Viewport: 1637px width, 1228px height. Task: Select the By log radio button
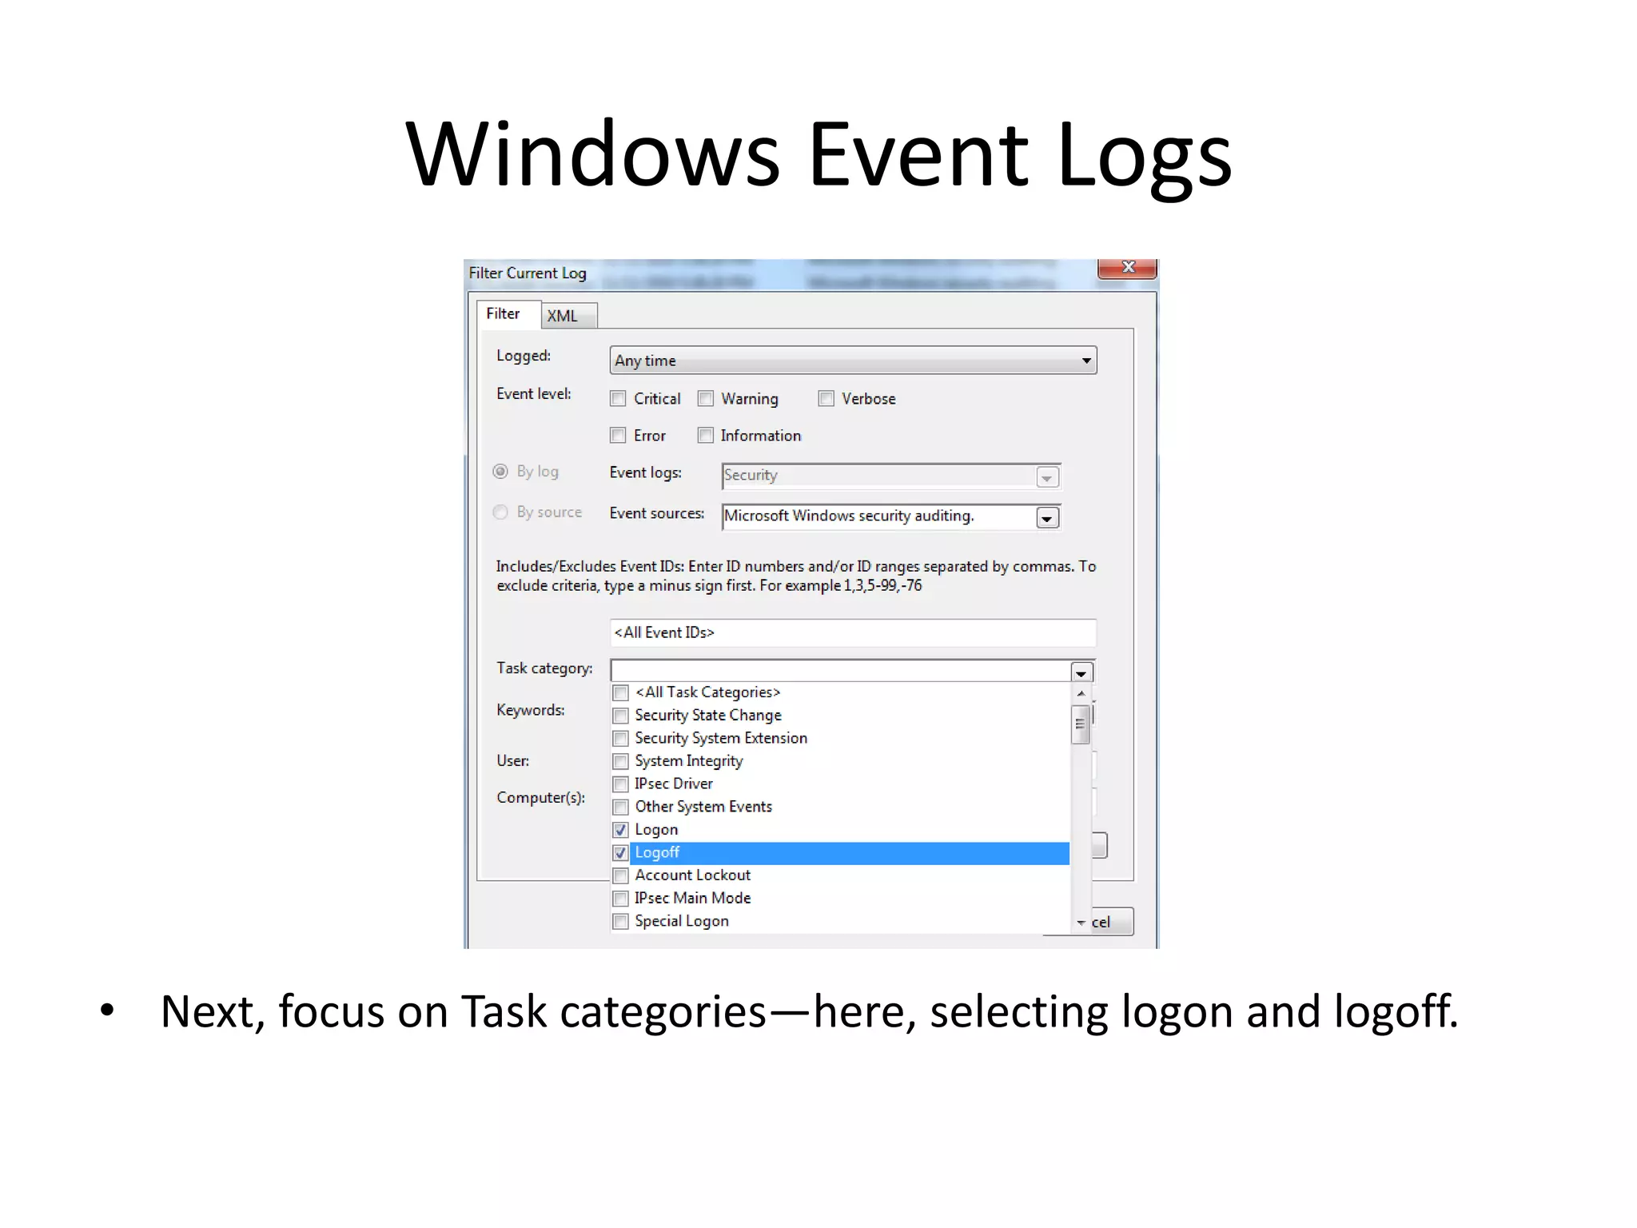(x=500, y=472)
